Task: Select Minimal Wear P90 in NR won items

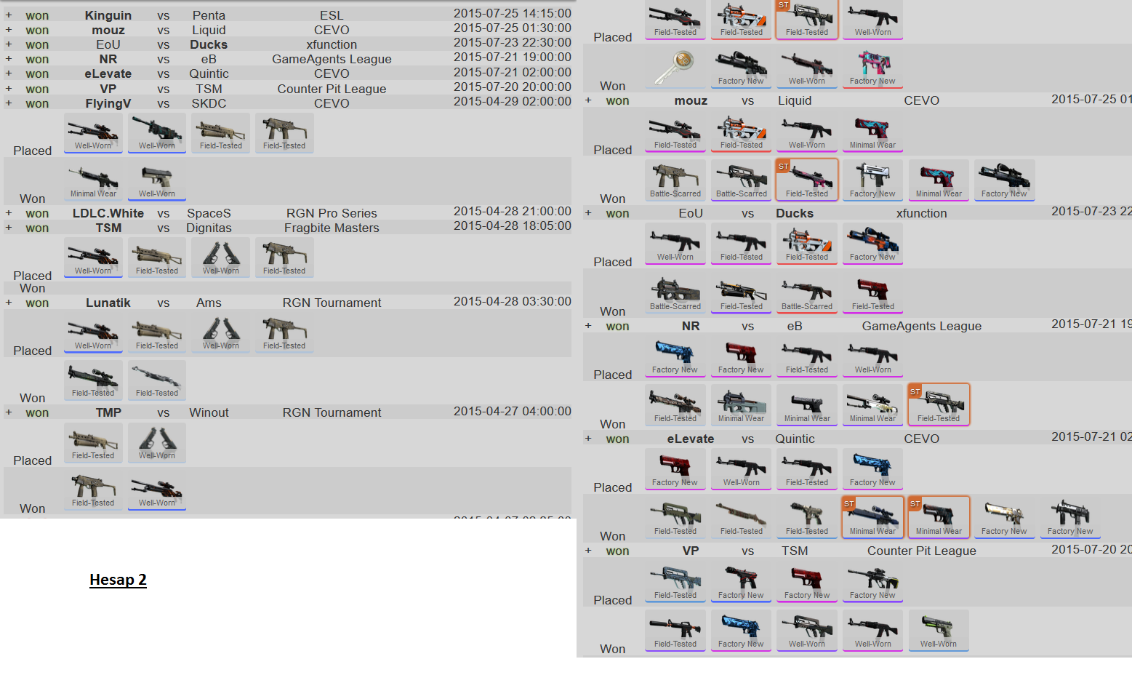Action: (741, 405)
